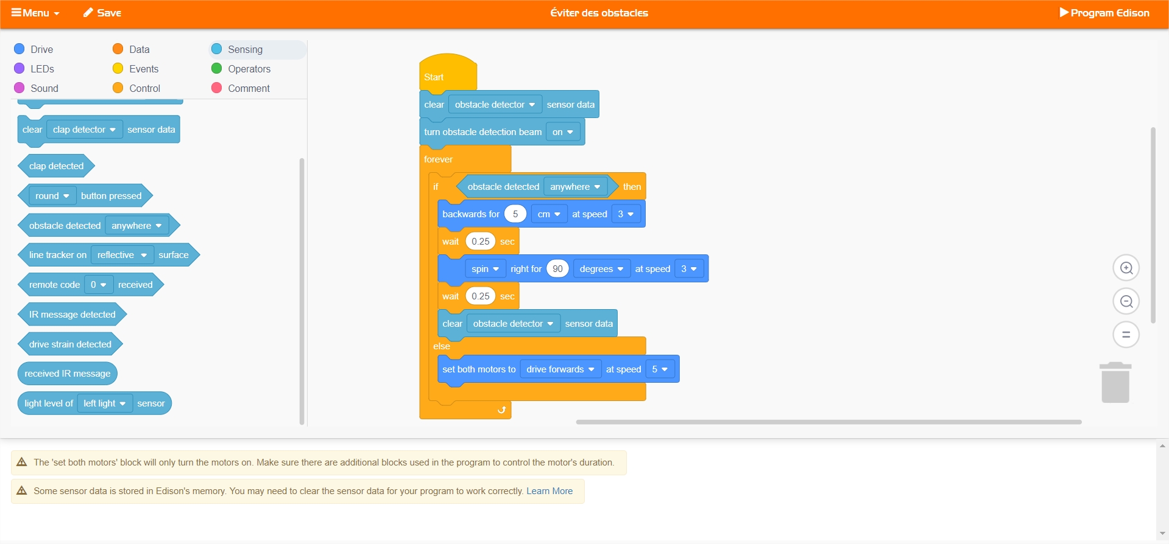
Task: Reset workspace zoom with equals icon
Action: (1126, 335)
